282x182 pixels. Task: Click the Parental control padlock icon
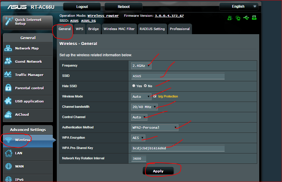click(8, 87)
